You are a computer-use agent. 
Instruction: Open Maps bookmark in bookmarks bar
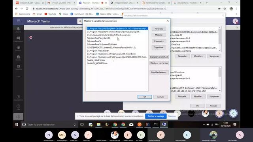click(x=63, y=14)
